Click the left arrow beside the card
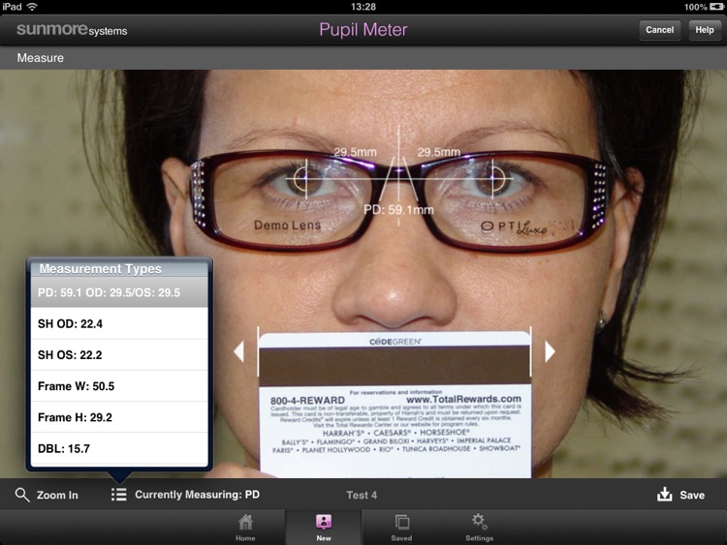The width and height of the screenshot is (727, 545). tap(238, 351)
